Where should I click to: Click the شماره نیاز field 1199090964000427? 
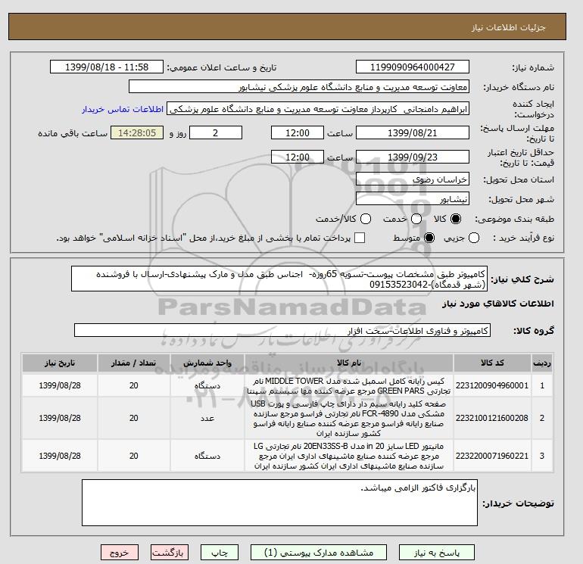[x=413, y=67]
